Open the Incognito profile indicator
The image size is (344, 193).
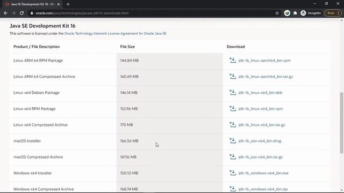311,13
